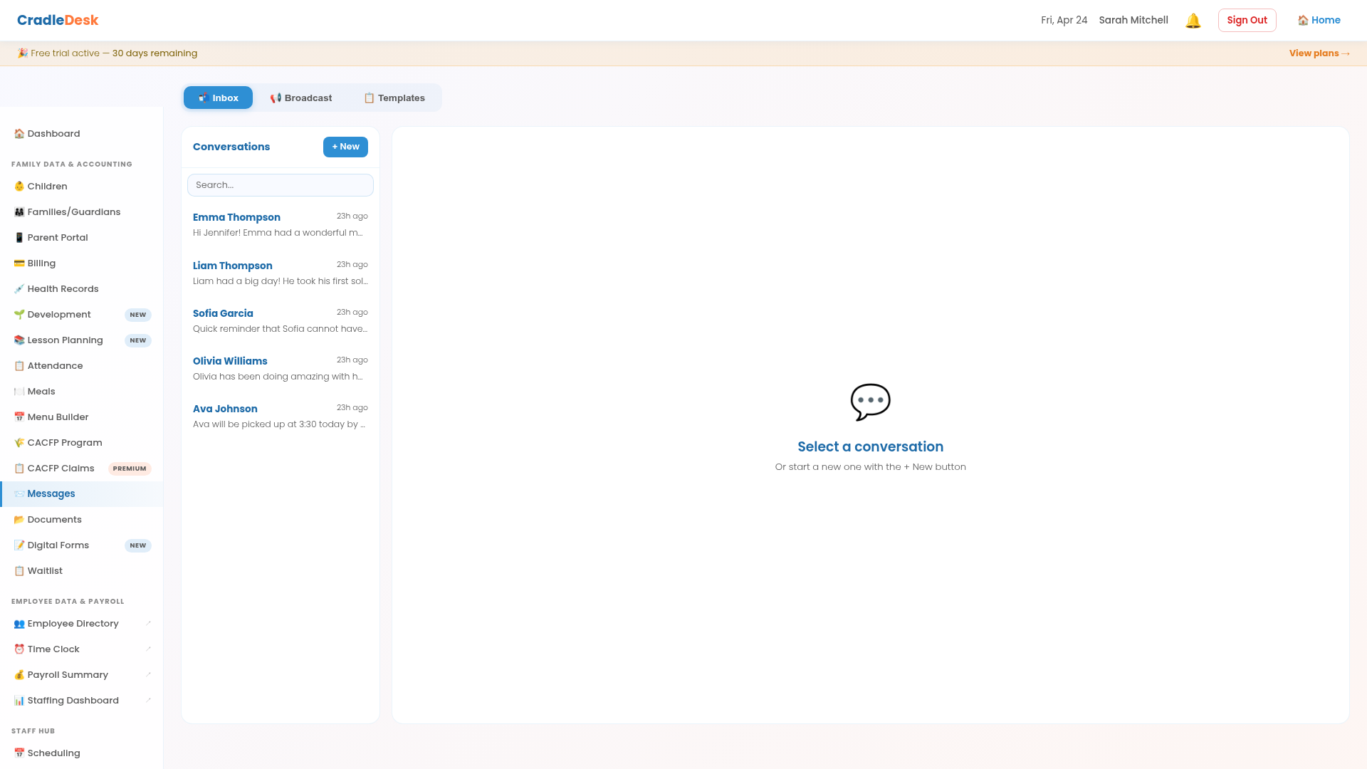Open Lesson Planning via the books icon
Image resolution: width=1367 pixels, height=769 pixels.
[x=19, y=340]
